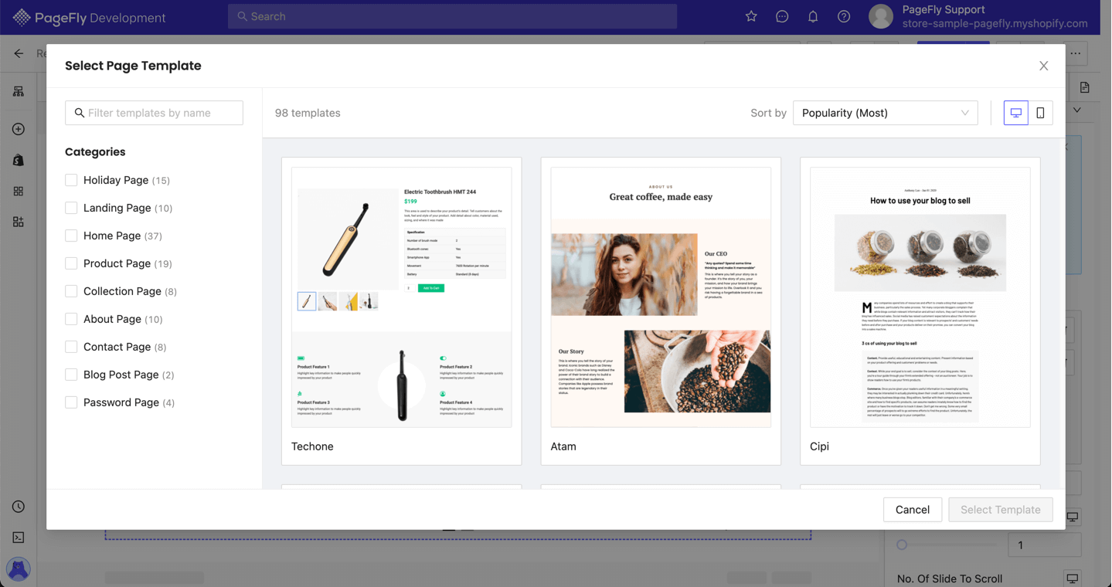Click the add element plus icon
1112x587 pixels.
[x=19, y=129]
